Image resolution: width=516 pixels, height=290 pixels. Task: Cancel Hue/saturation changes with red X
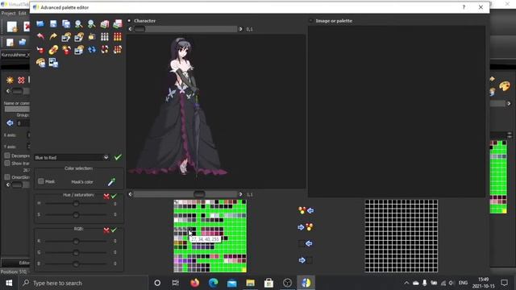coord(106,197)
